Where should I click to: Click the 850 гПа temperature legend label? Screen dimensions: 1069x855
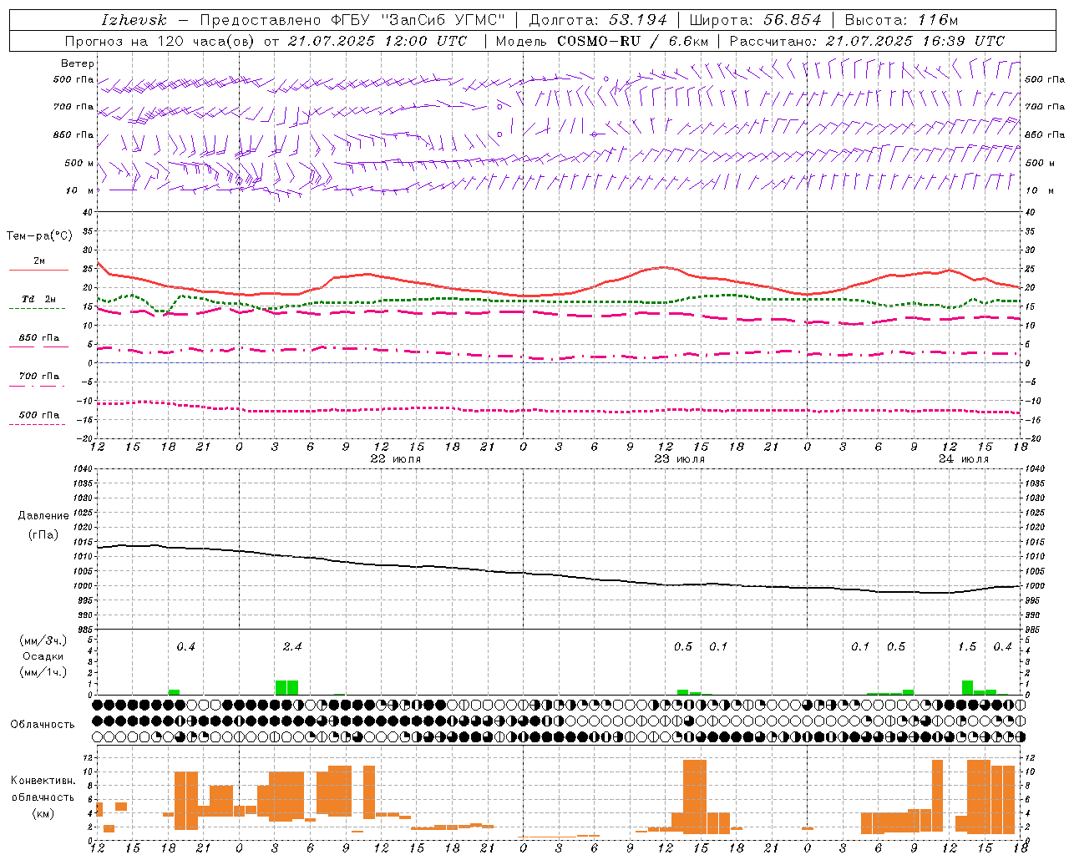pos(39,338)
